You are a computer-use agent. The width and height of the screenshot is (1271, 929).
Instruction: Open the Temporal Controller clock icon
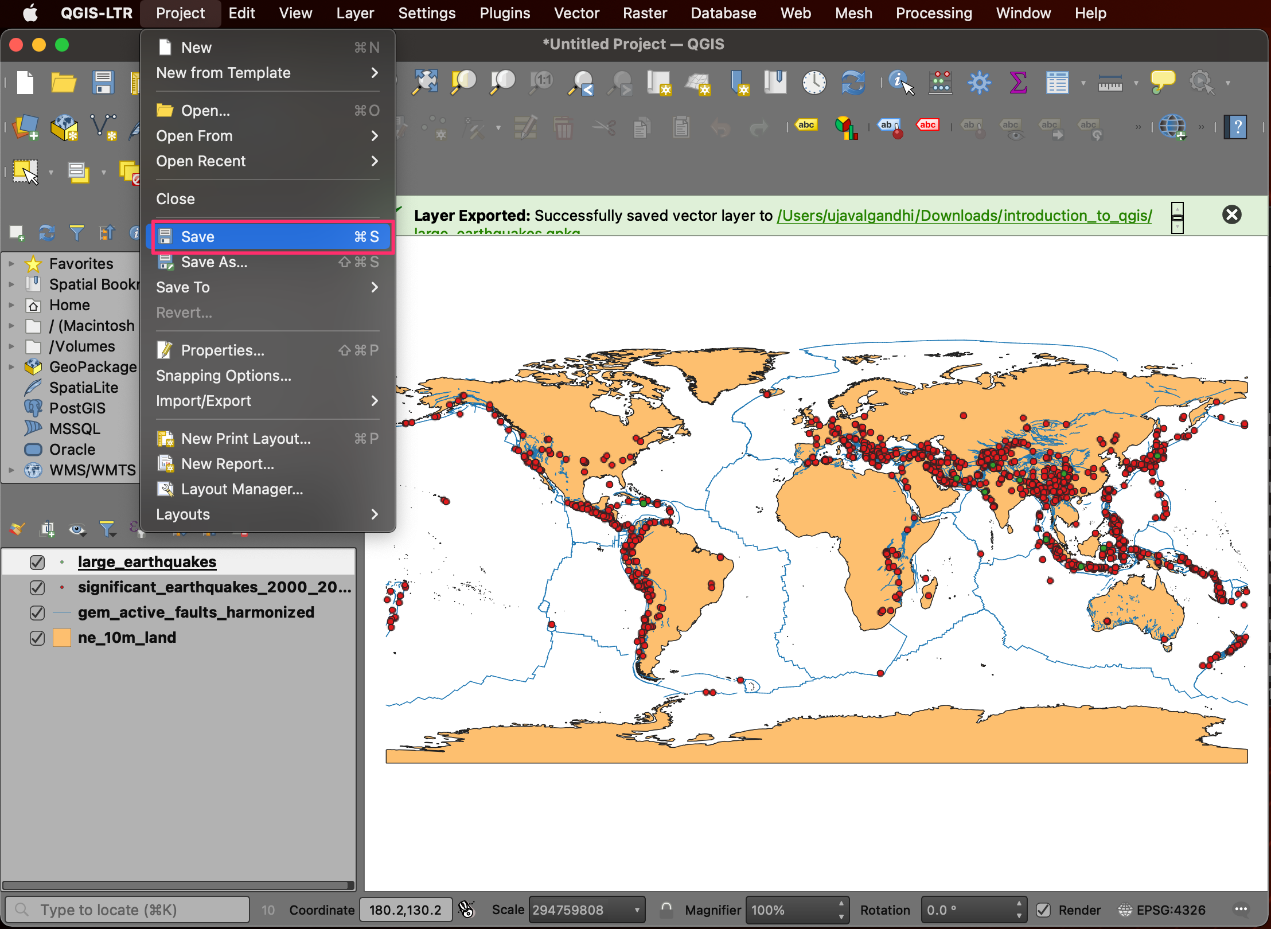[x=814, y=83]
